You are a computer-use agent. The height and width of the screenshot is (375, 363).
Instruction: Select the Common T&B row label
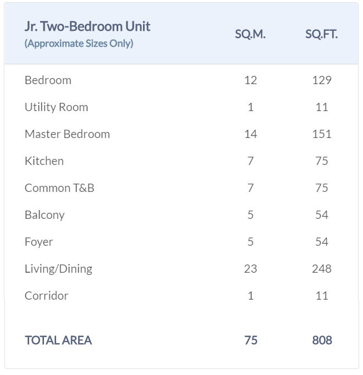[x=59, y=188]
